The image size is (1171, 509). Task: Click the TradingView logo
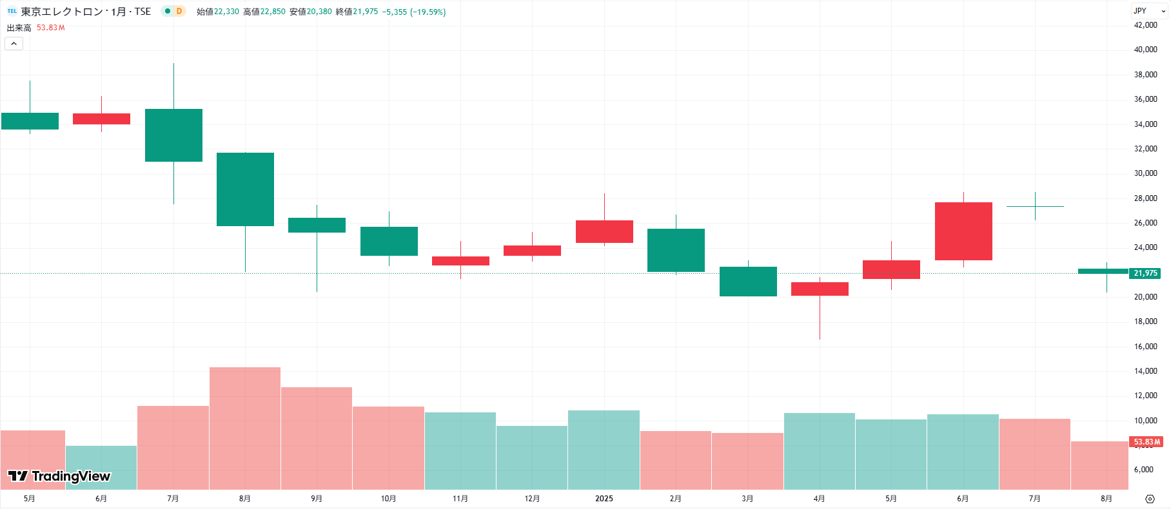coord(59,476)
